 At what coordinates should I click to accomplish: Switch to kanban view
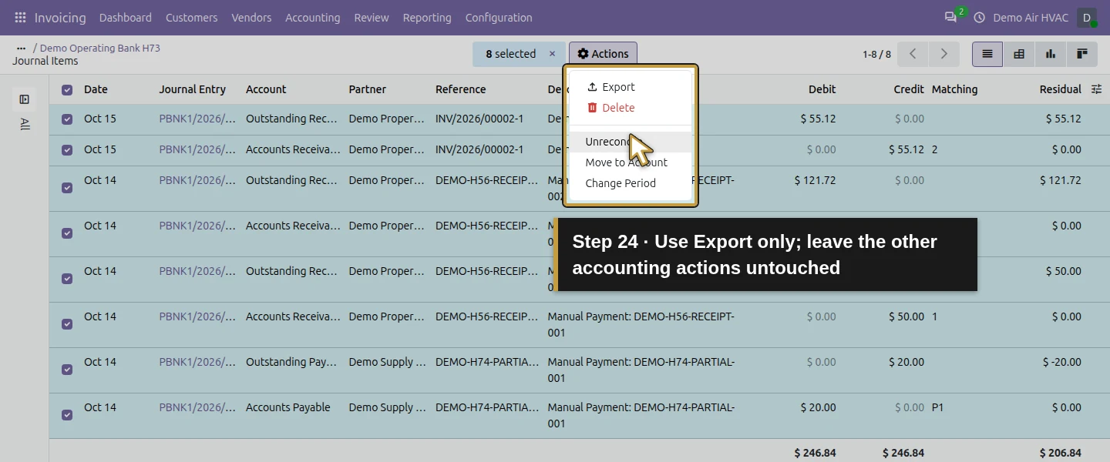(1082, 54)
